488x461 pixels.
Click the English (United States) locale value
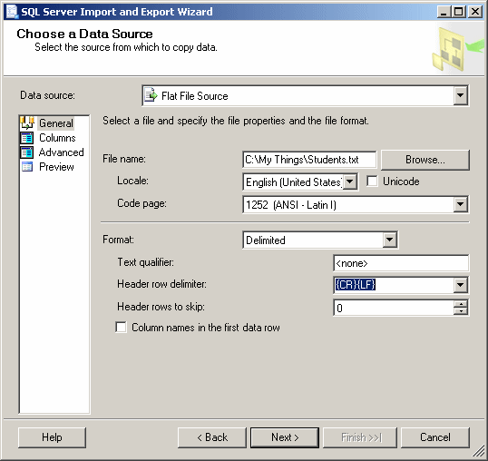pos(294,182)
